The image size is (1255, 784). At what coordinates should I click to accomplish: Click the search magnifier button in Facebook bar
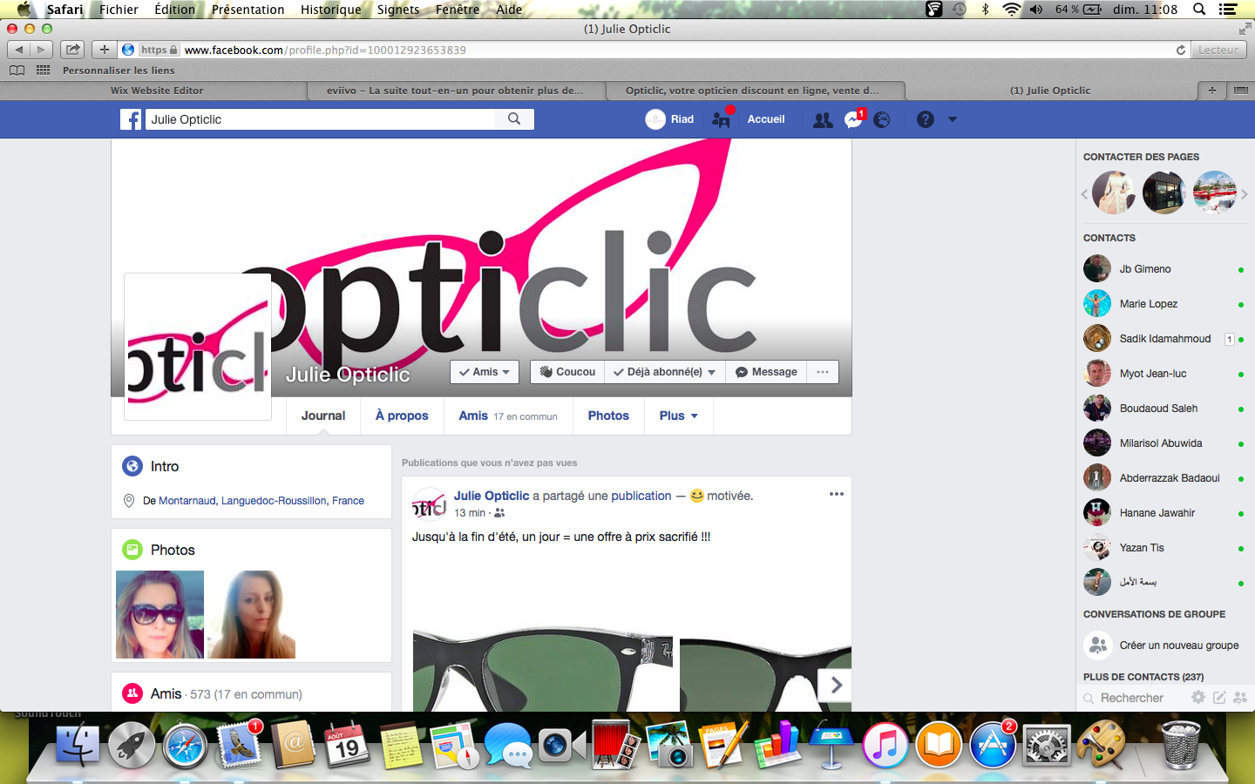(x=514, y=119)
